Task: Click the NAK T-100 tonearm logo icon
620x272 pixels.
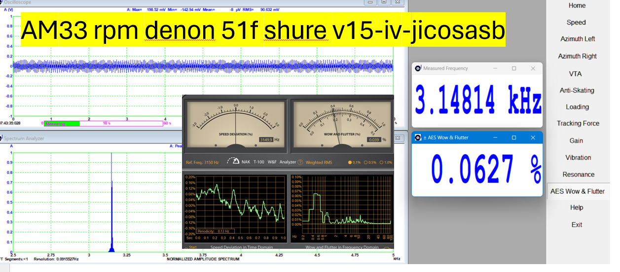Action: pos(233,161)
